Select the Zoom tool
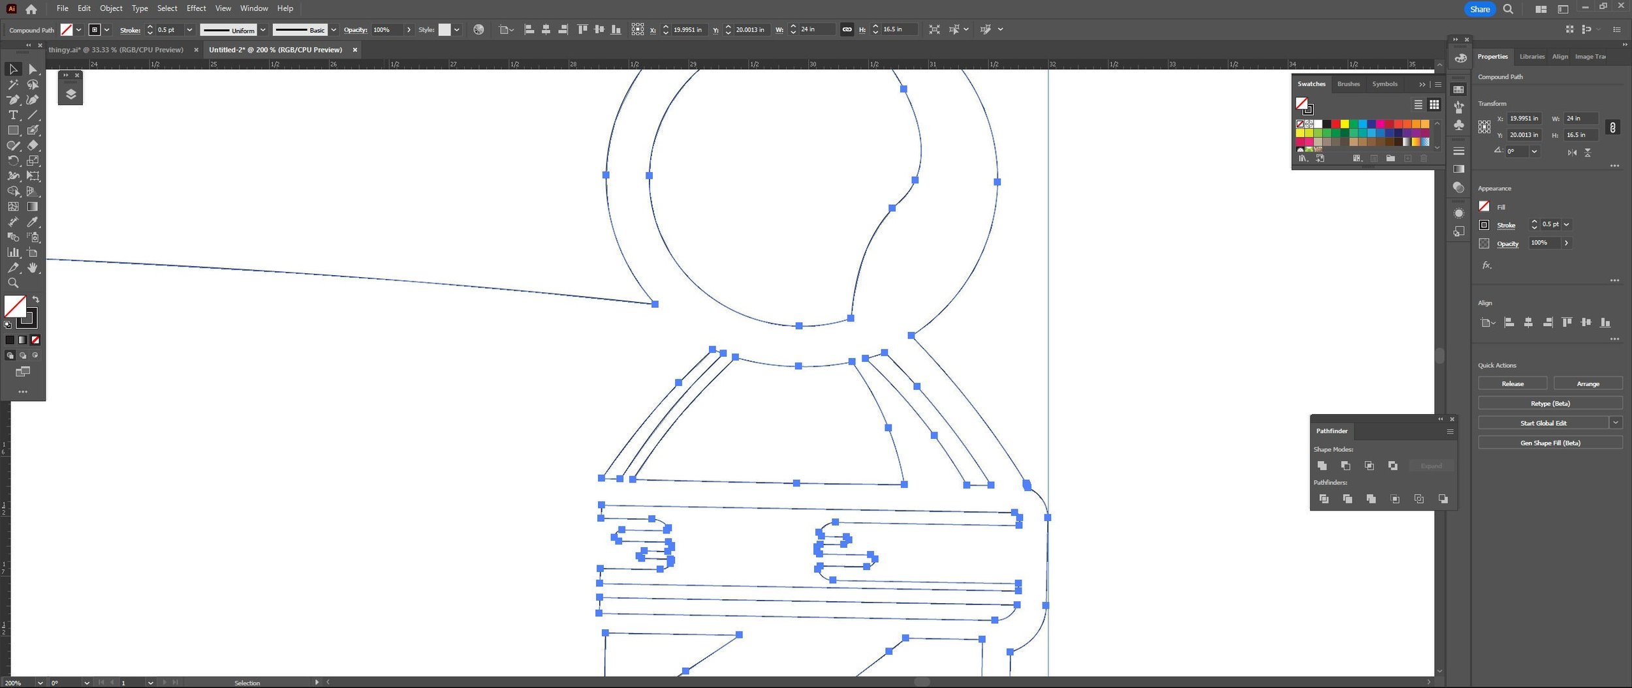Image resolution: width=1632 pixels, height=688 pixels. (13, 283)
